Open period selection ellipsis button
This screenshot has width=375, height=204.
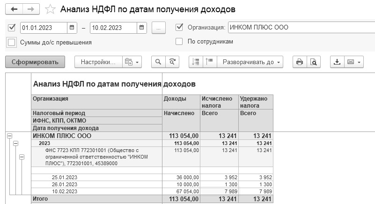(158, 28)
